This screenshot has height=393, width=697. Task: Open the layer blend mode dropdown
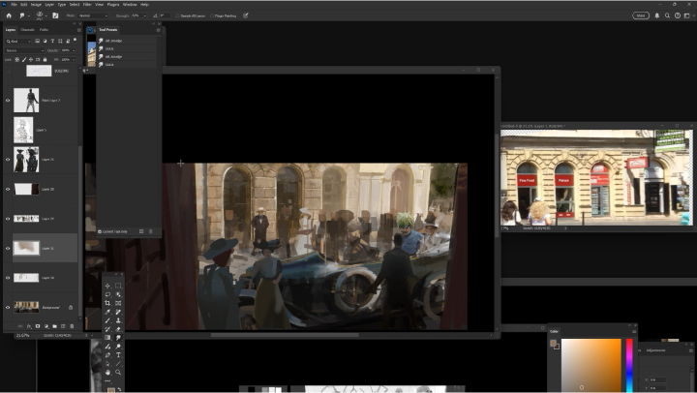click(24, 50)
